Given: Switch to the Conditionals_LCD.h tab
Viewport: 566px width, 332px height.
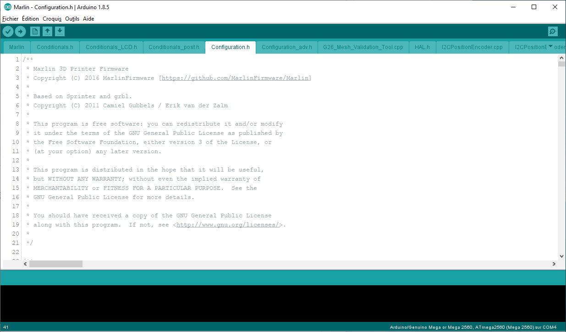Looking at the screenshot, I should click(x=111, y=47).
